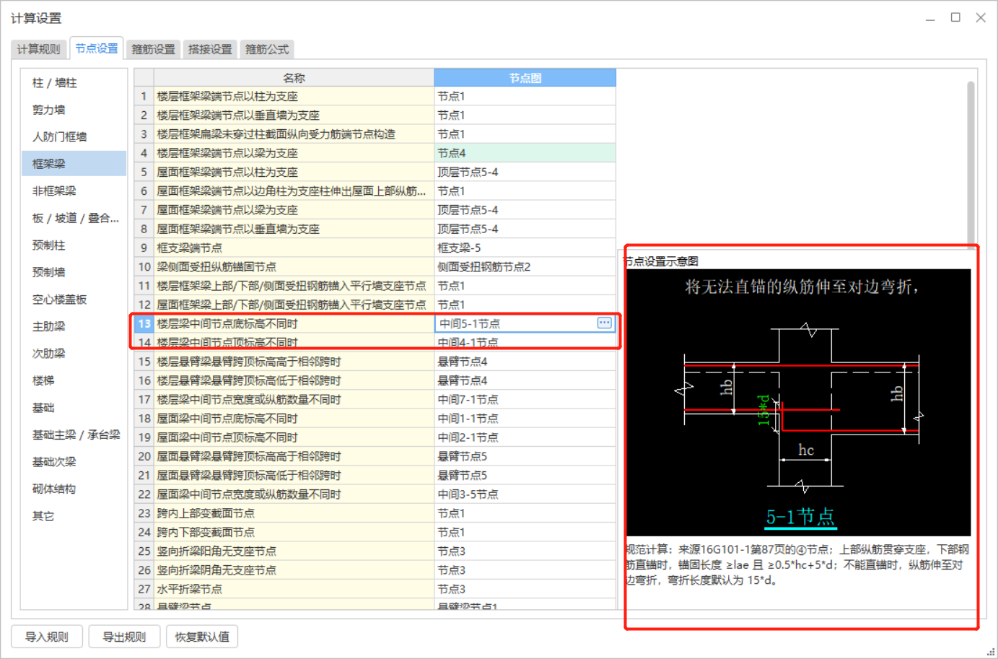Choose 次肋梁 category

(74, 353)
